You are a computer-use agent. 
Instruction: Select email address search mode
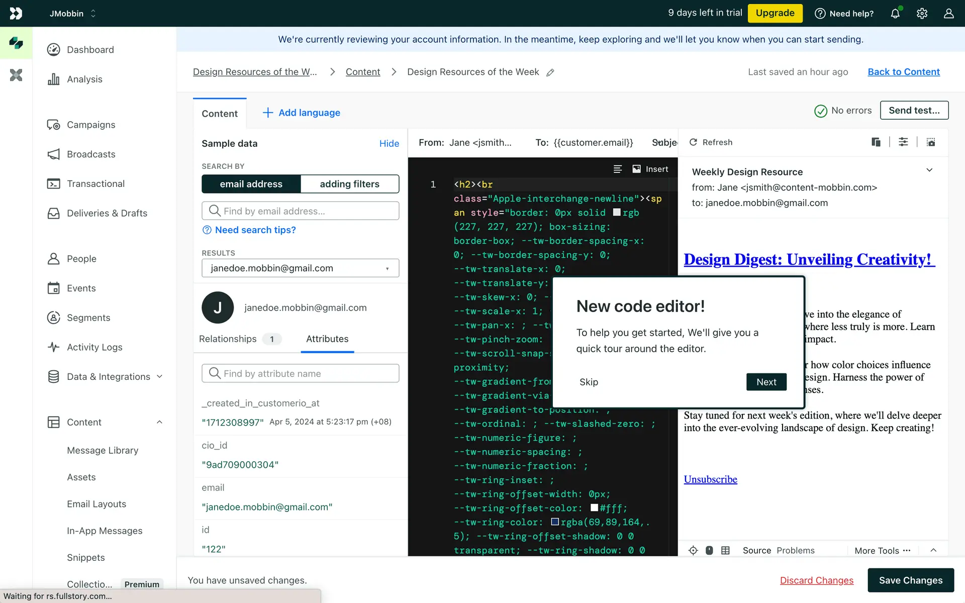(251, 184)
